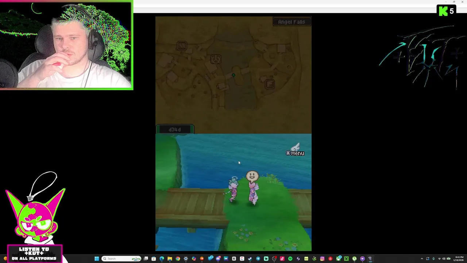This screenshot has height=263, width=467.
Task: Click the Kick logo in overlay
Action: tap(443, 11)
